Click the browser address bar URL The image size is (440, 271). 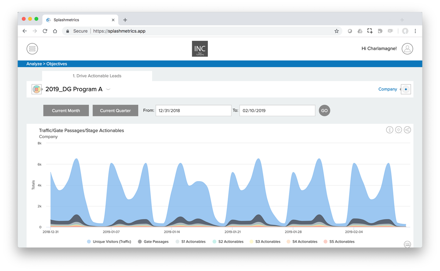pos(119,31)
